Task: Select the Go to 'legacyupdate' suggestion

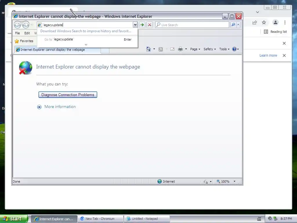Action: point(88,39)
